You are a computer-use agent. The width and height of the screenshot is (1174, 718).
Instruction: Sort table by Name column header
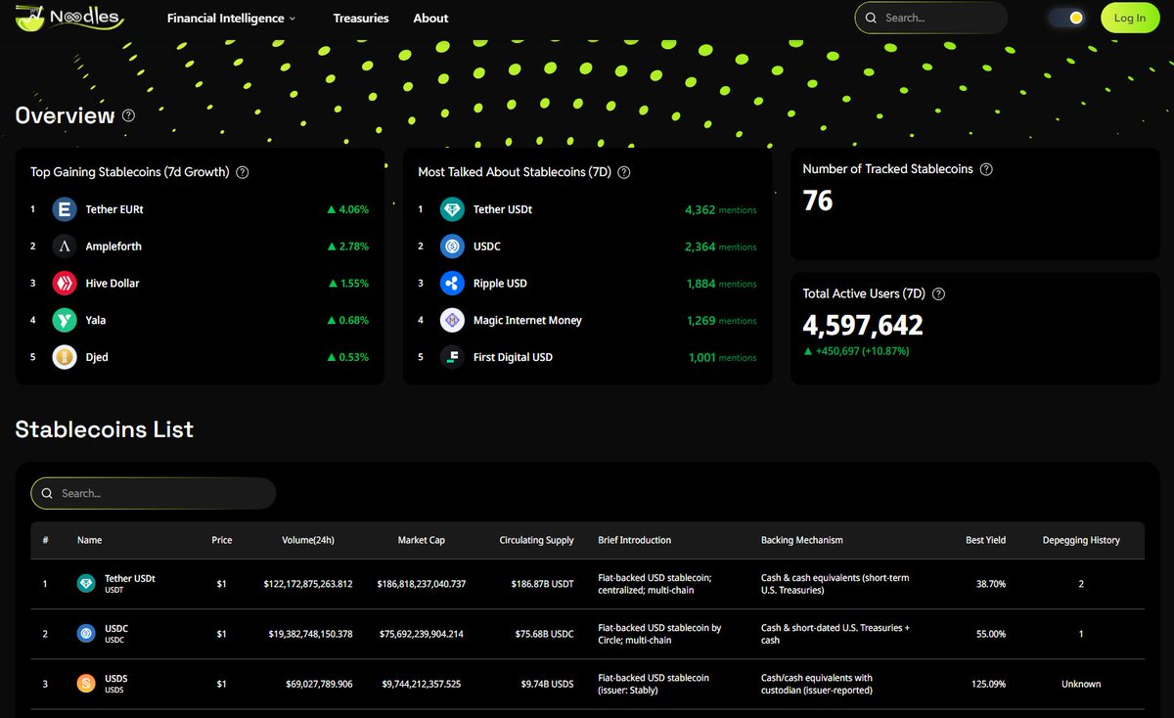coord(89,540)
